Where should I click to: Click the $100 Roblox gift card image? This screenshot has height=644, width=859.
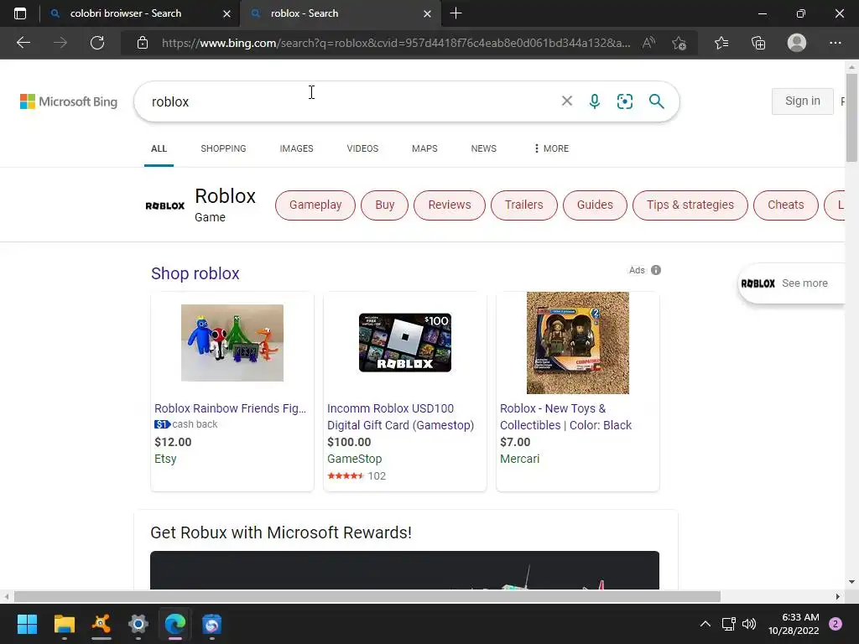tap(405, 343)
